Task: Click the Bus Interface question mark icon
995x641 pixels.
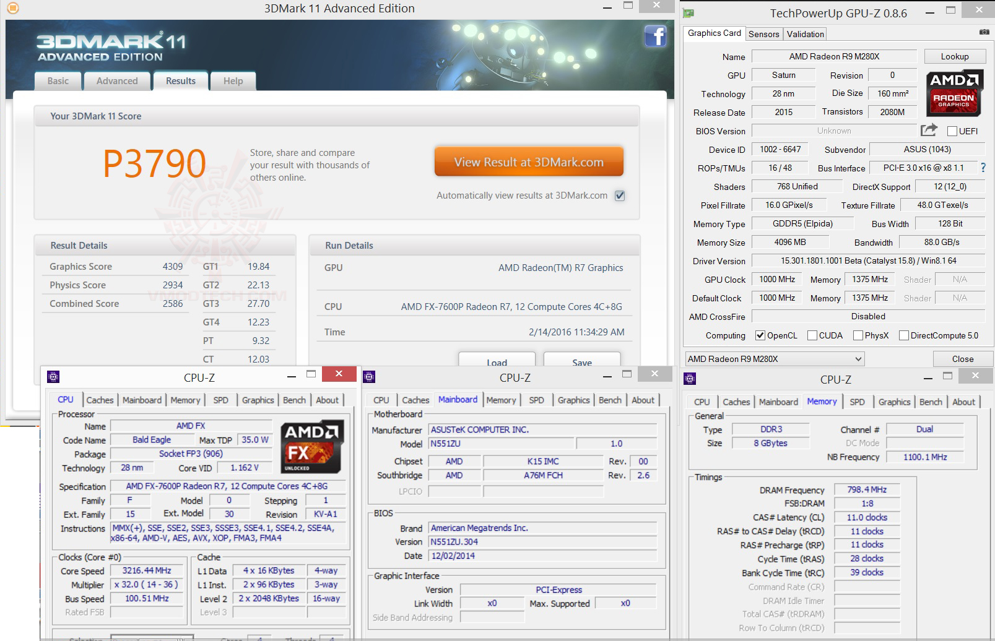Action: click(x=983, y=168)
